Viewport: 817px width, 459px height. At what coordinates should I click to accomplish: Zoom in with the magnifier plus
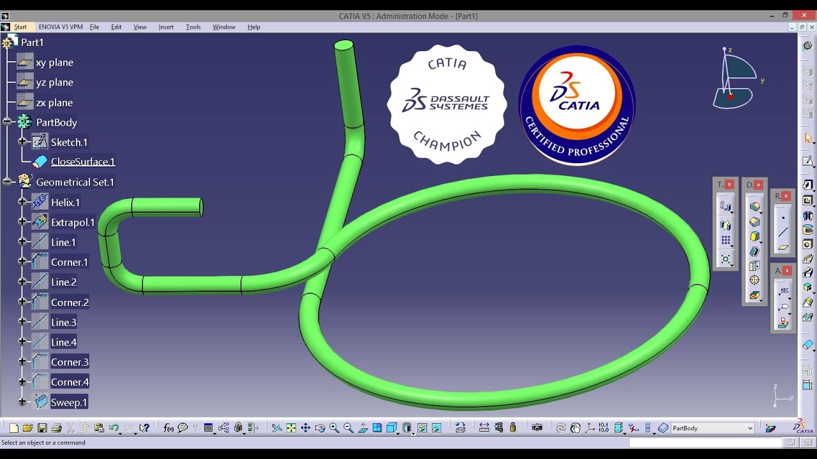pyautogui.click(x=334, y=428)
